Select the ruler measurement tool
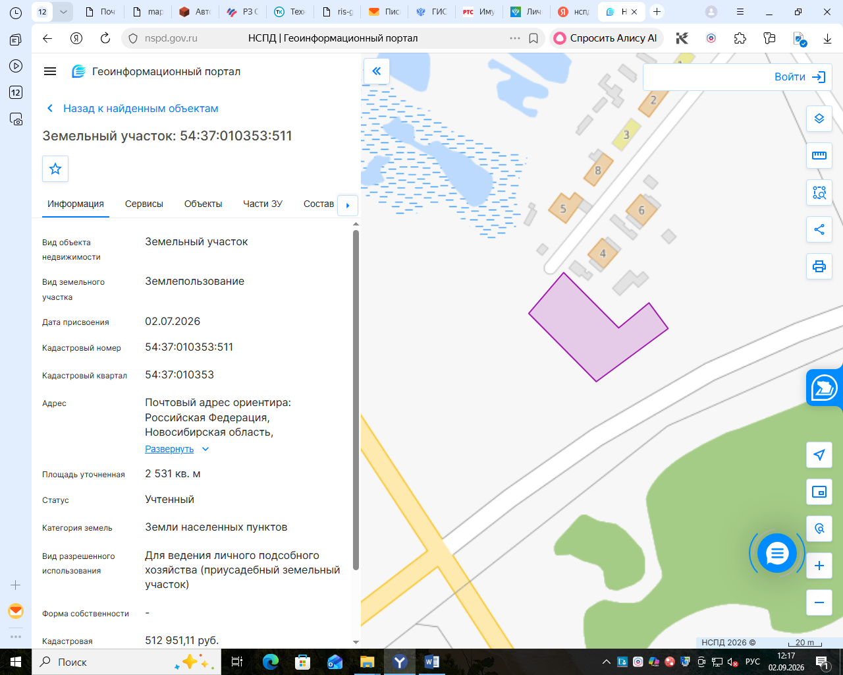 (819, 156)
